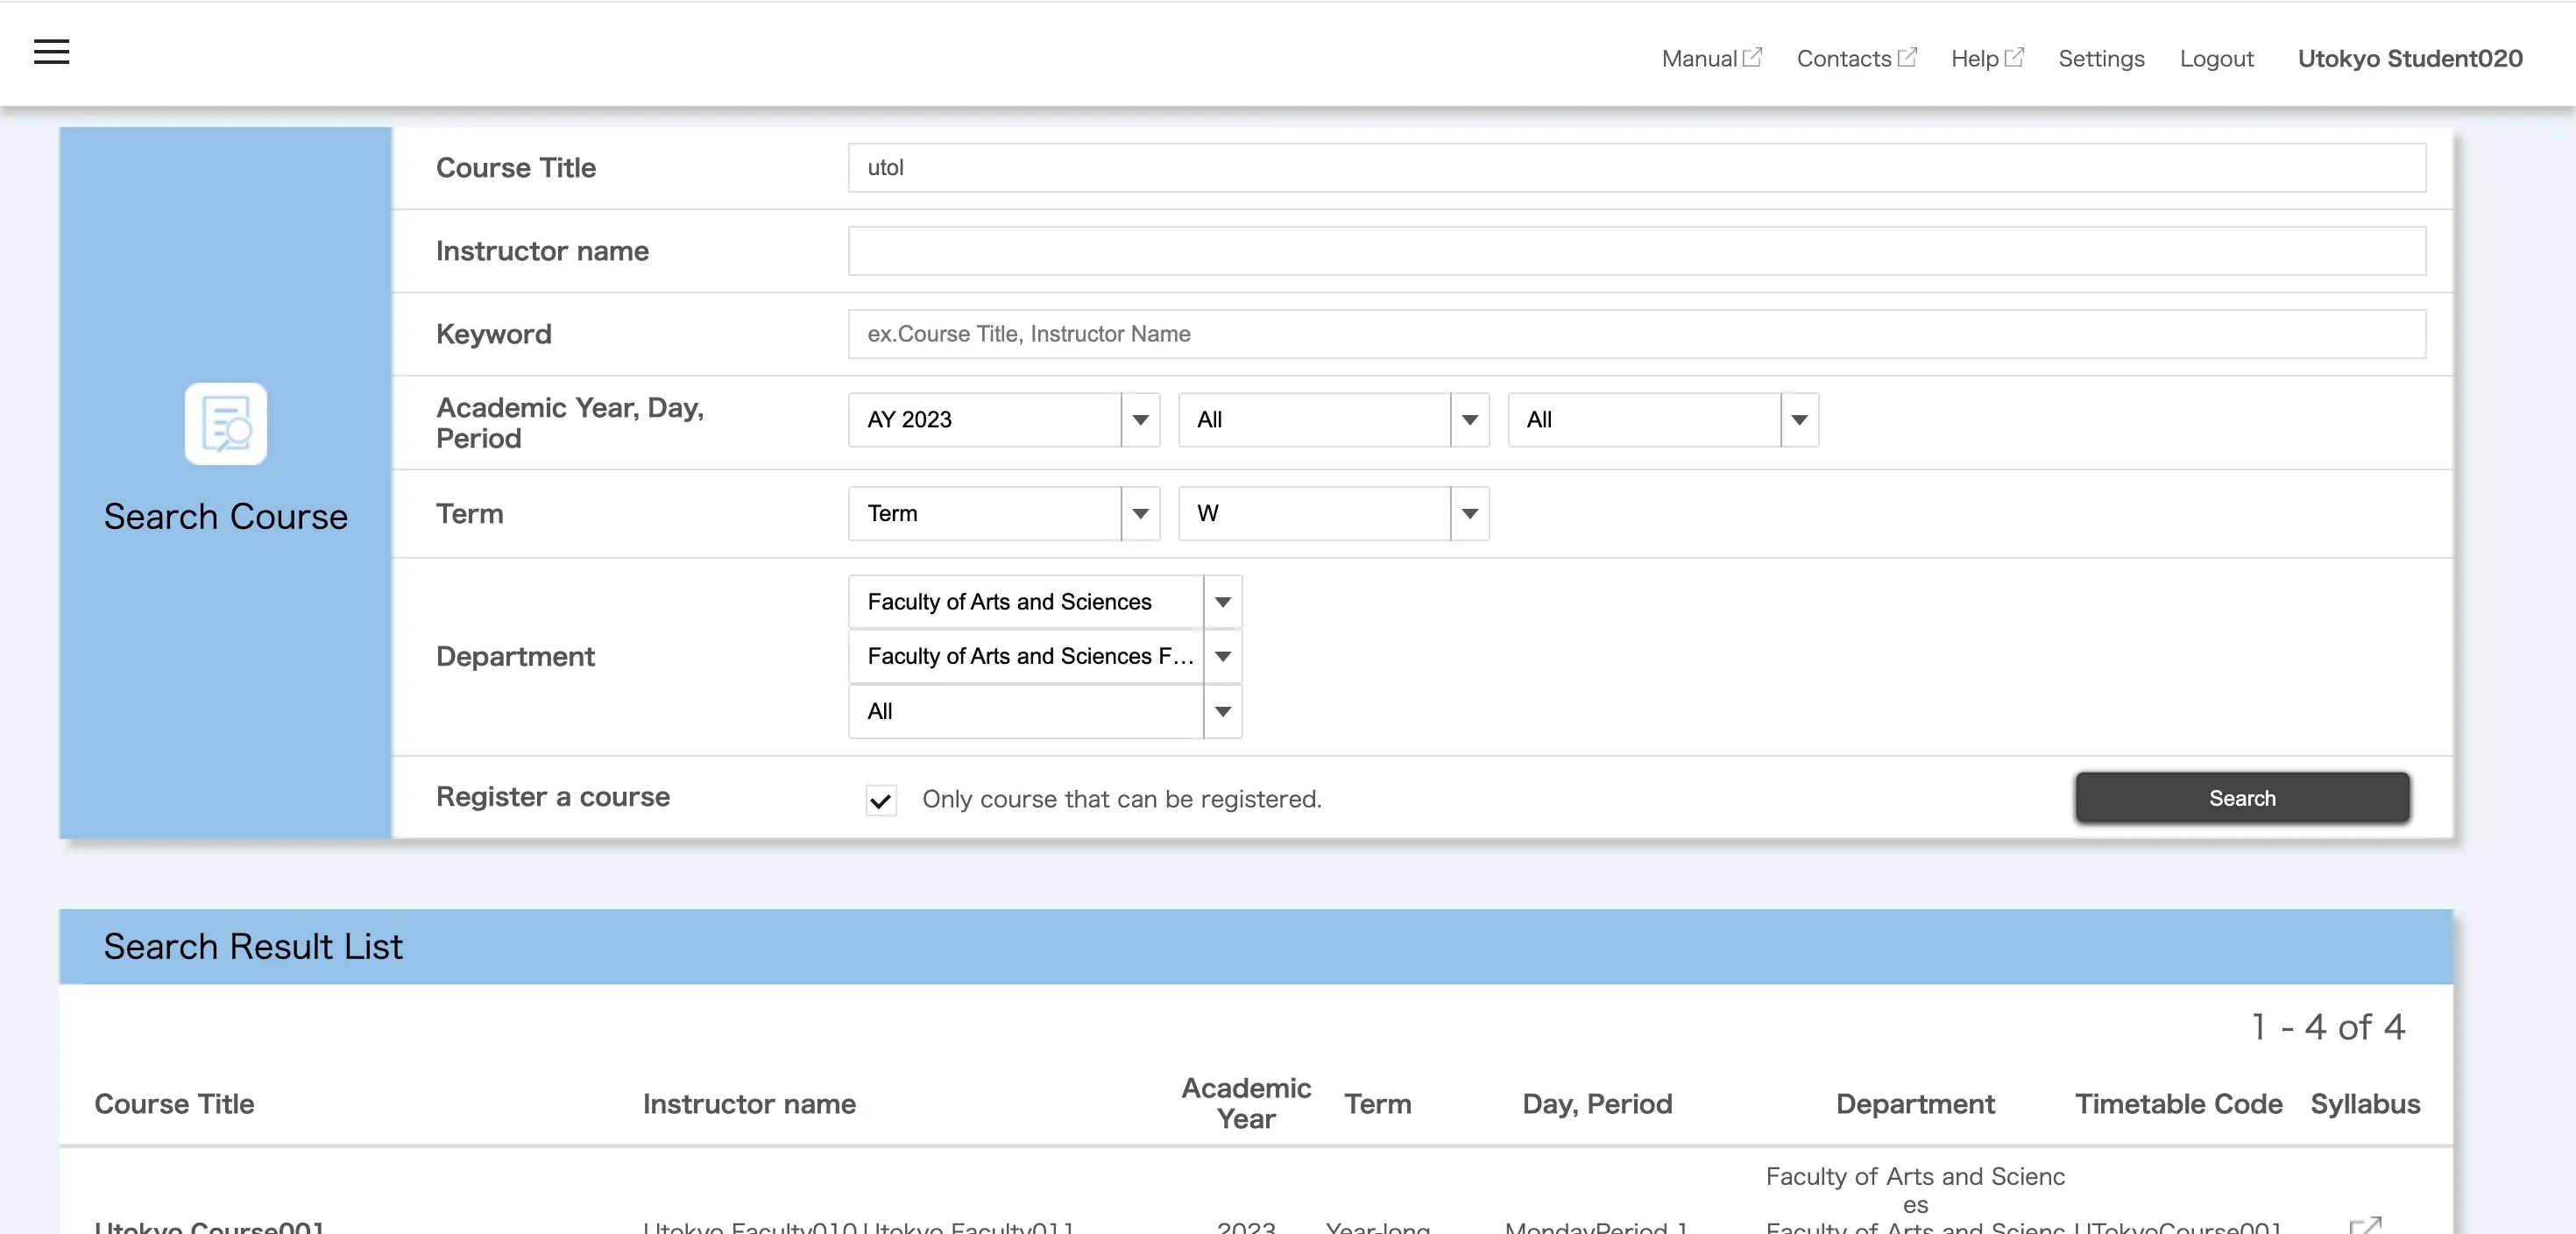Click Logout in the top navigation
The image size is (2576, 1234).
tap(2216, 59)
